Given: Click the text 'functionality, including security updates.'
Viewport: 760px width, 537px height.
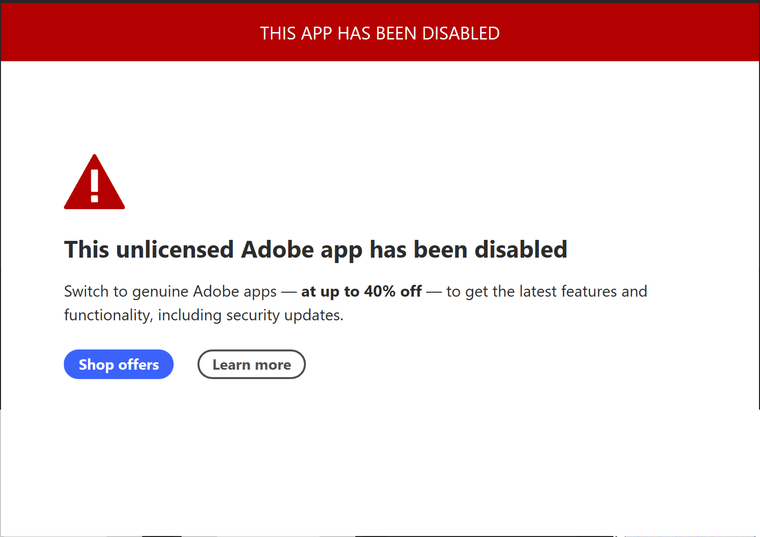Looking at the screenshot, I should pyautogui.click(x=204, y=315).
